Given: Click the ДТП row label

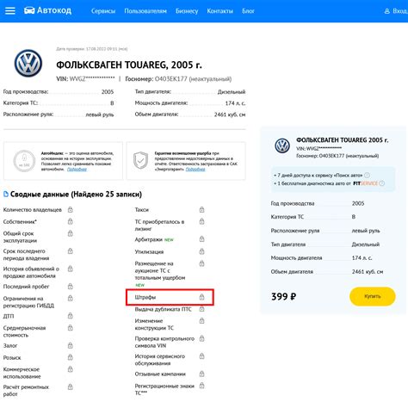Looking at the screenshot, I should pyautogui.click(x=9, y=316).
